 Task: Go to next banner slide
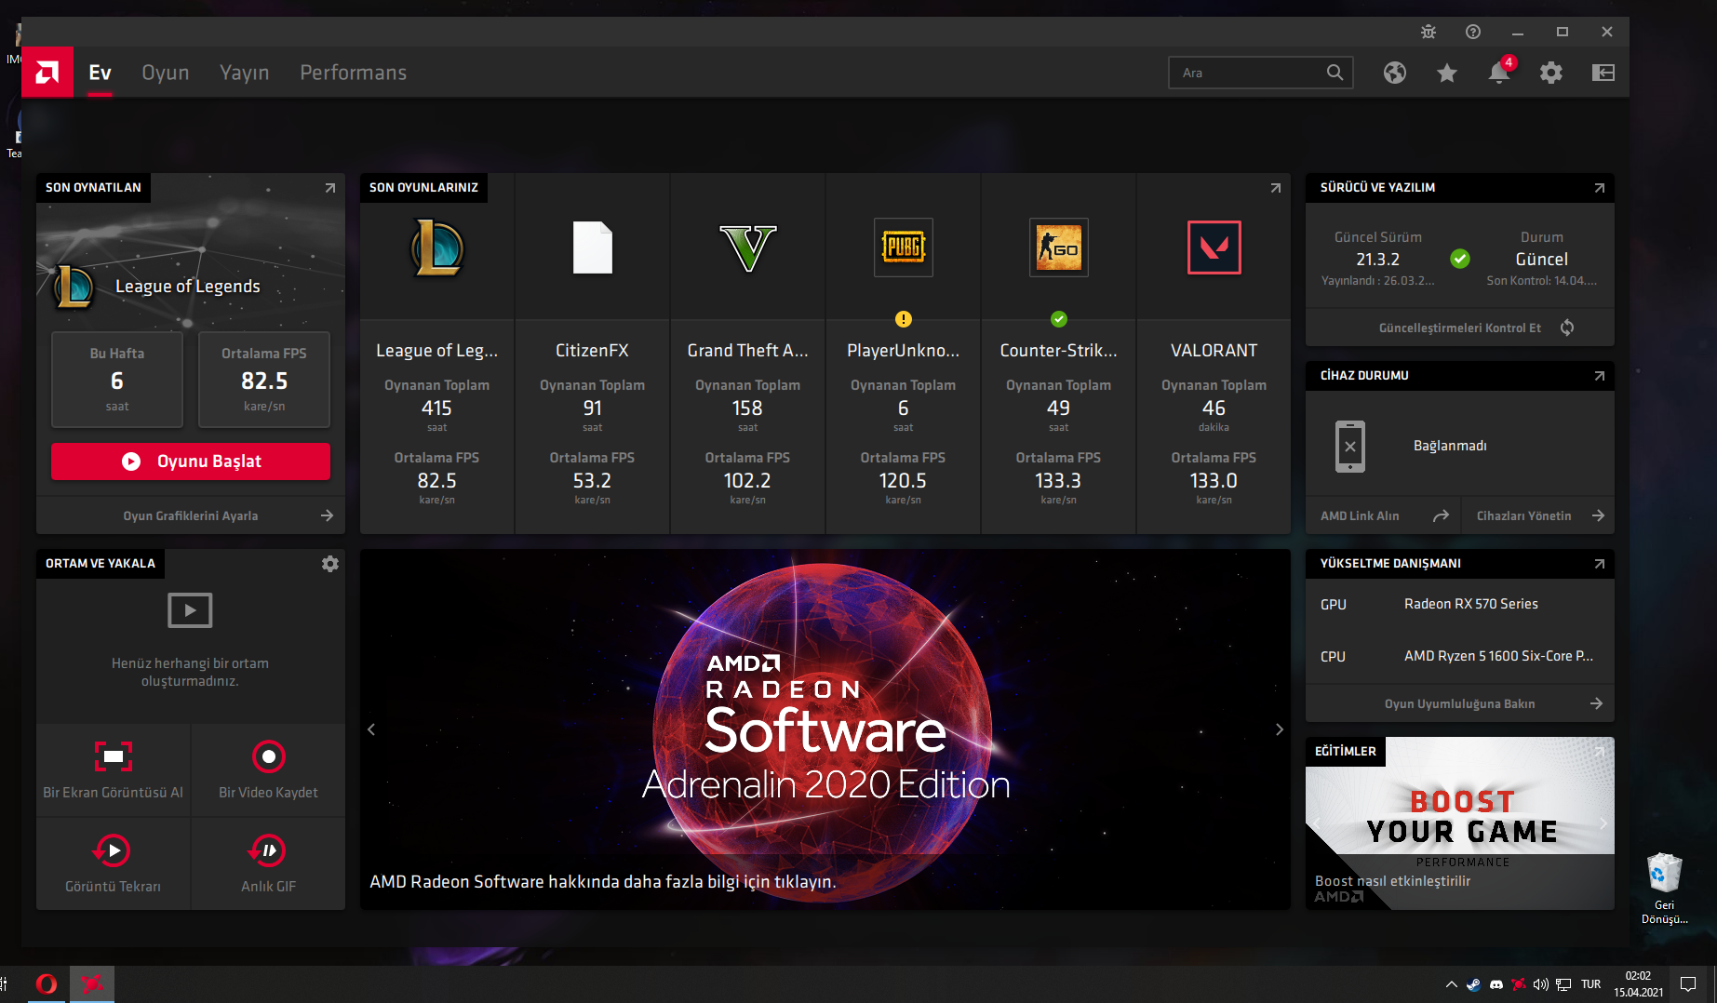[1280, 729]
